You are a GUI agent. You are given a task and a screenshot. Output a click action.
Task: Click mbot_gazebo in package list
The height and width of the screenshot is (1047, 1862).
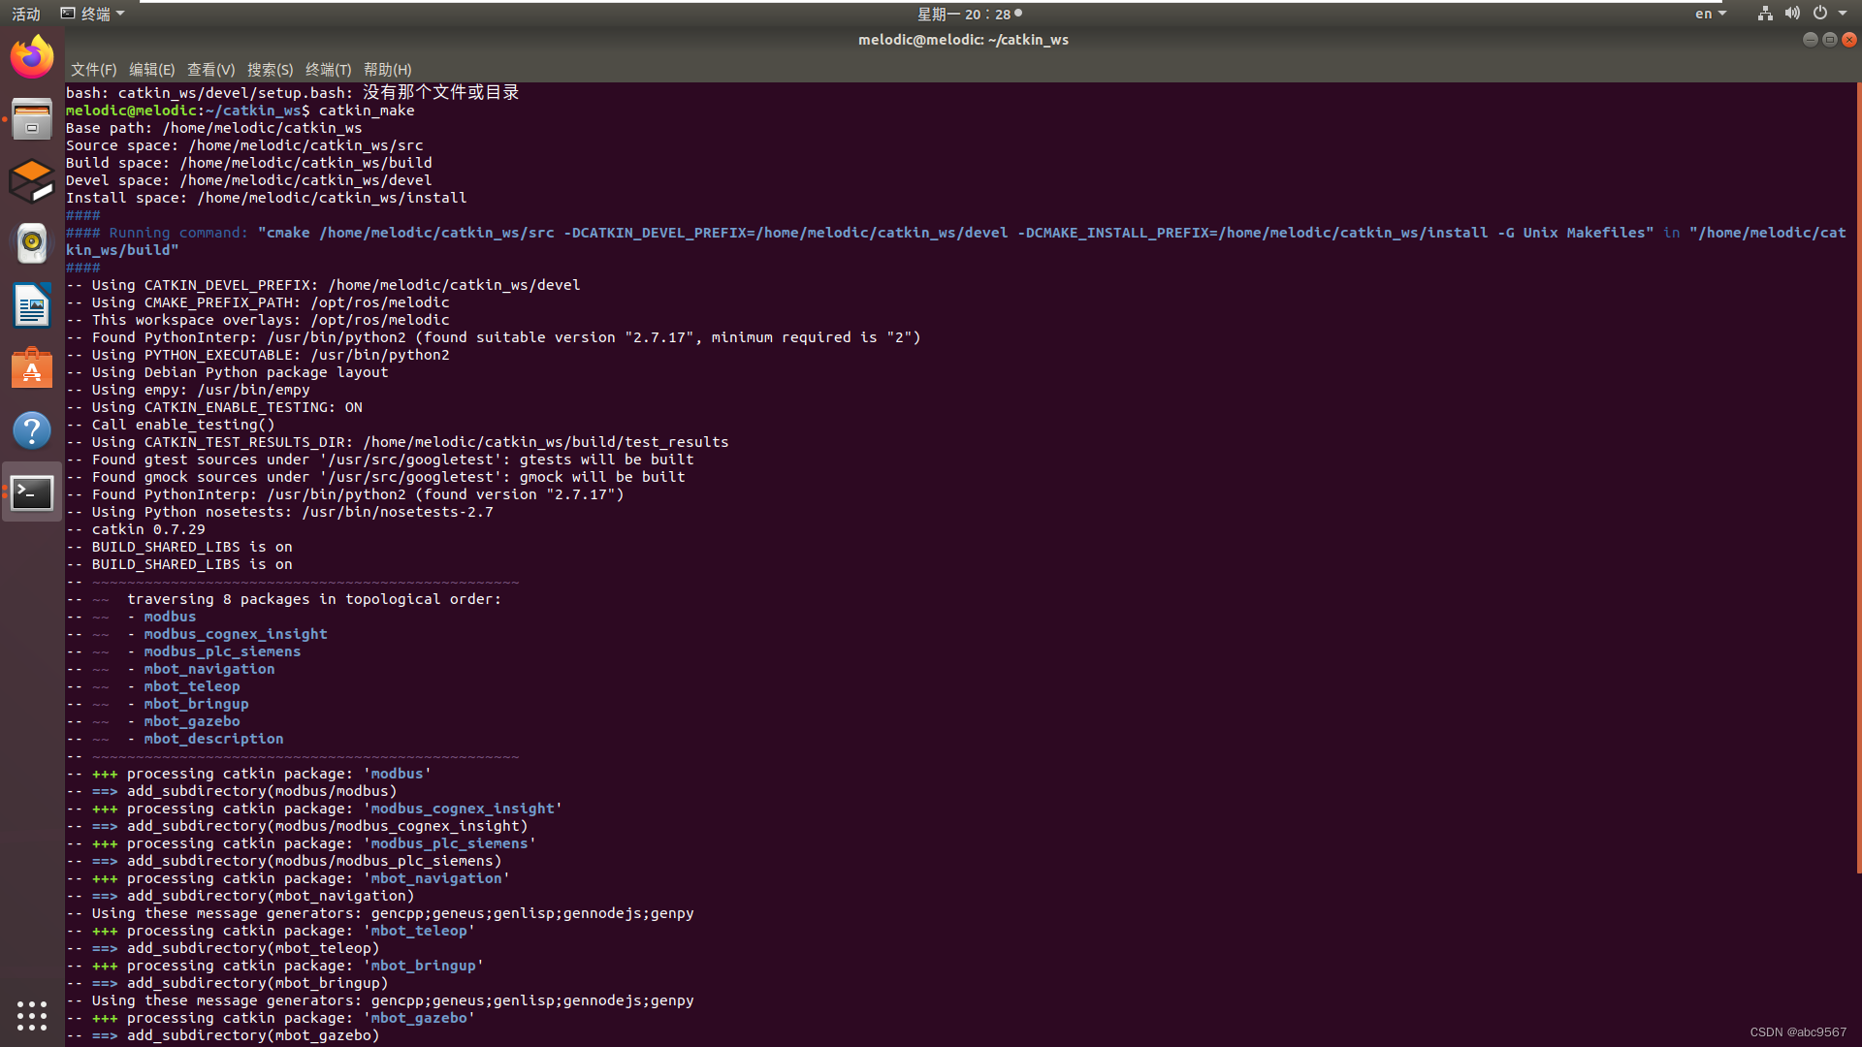(192, 721)
